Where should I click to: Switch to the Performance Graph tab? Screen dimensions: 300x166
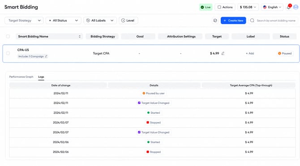point(21,77)
